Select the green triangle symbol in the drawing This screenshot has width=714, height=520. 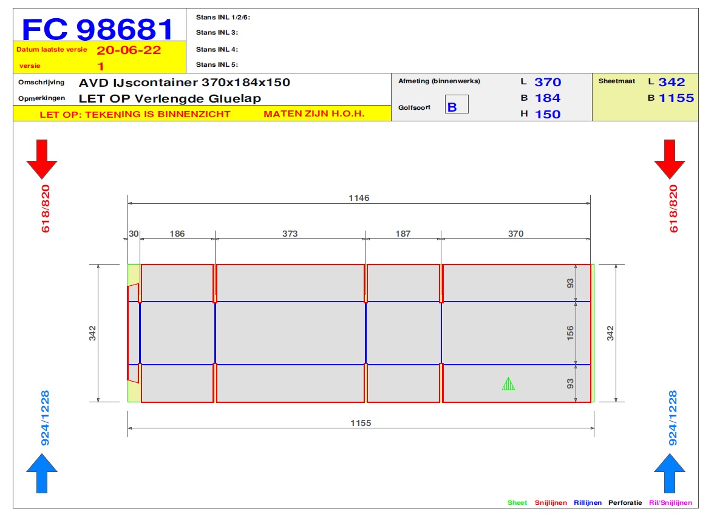click(508, 384)
